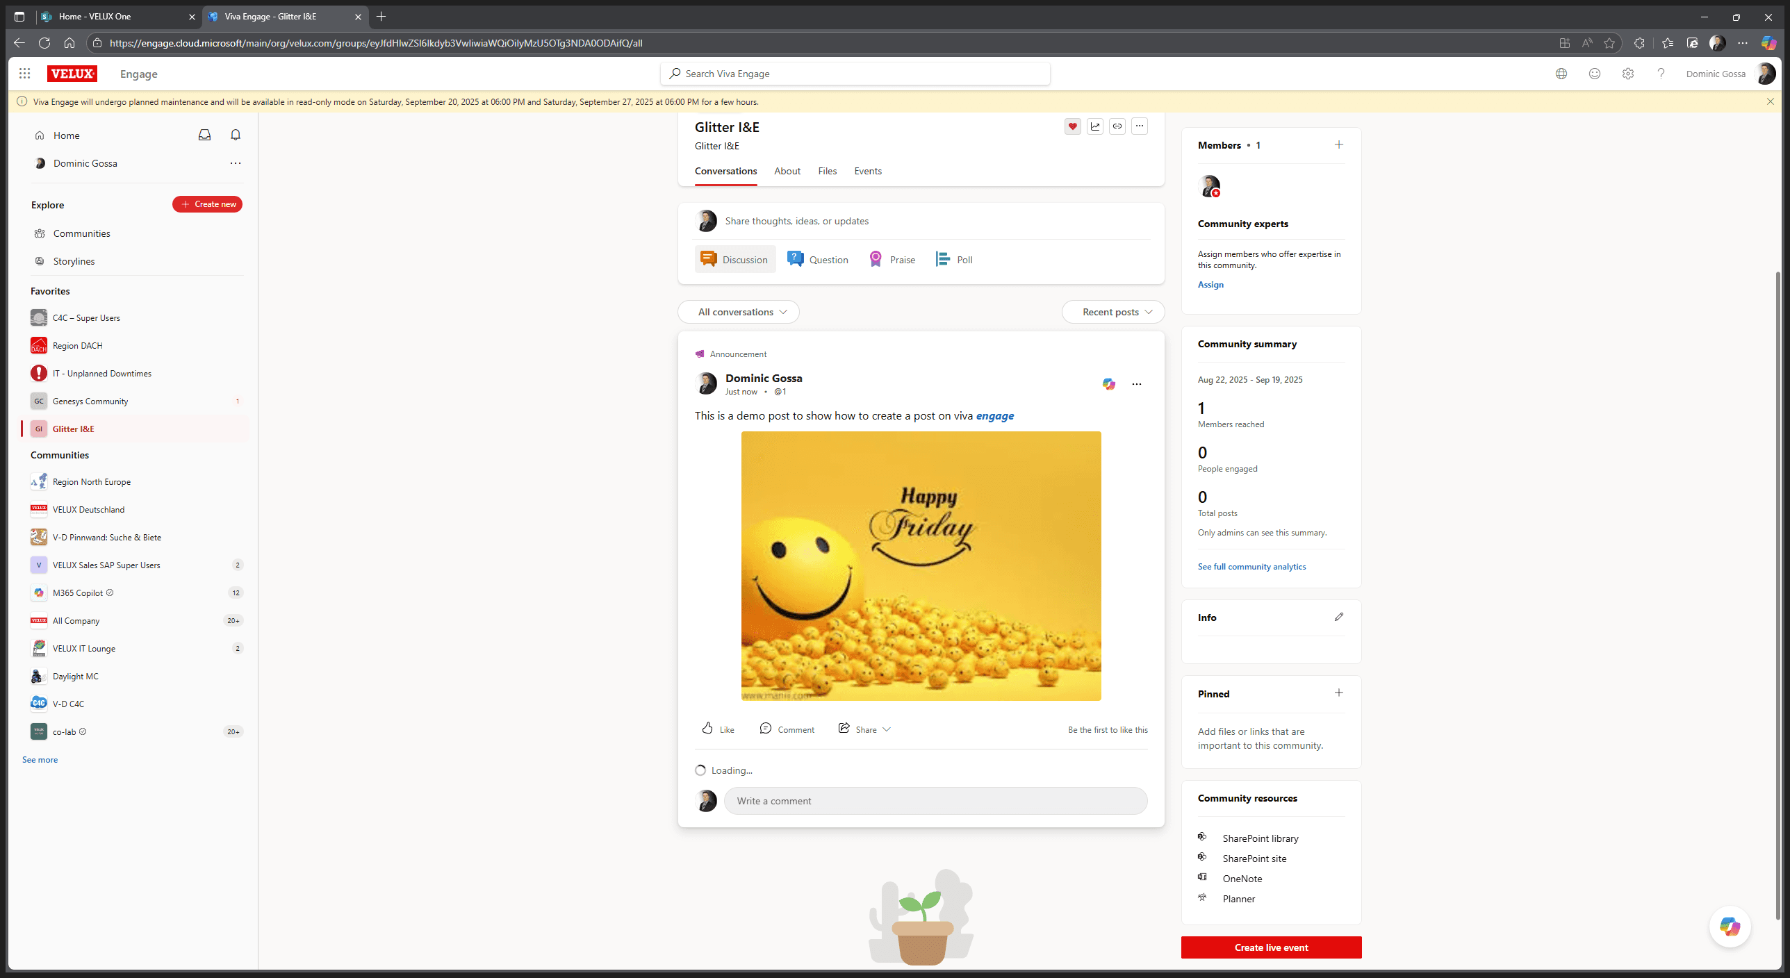Screen dimensions: 1790x978
Task: Click the Create live event button
Action: click(1271, 947)
